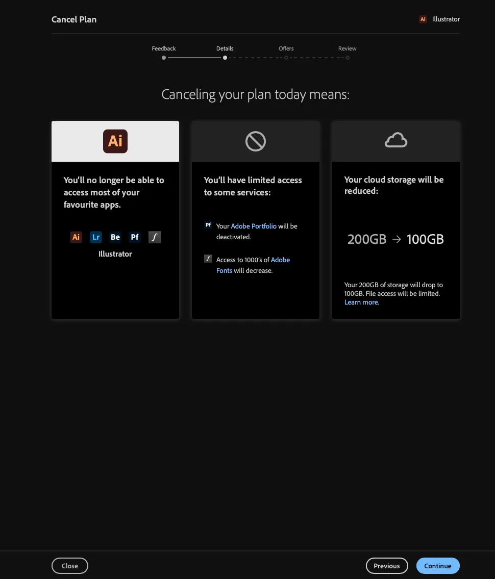Select the Lightroom Lr app icon
The height and width of the screenshot is (579, 495).
click(95, 237)
